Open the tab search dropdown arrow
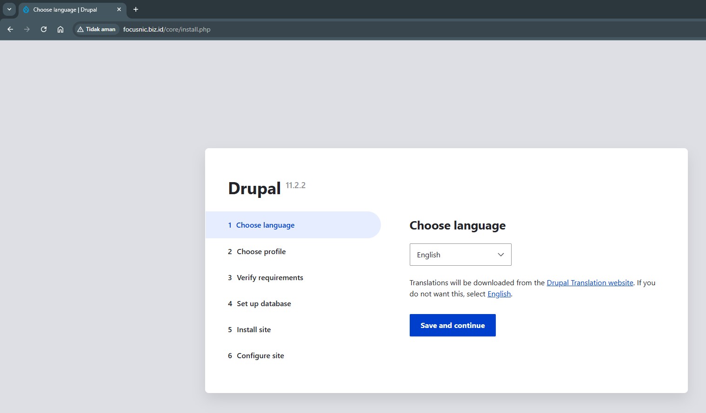The width and height of the screenshot is (706, 413). click(9, 9)
